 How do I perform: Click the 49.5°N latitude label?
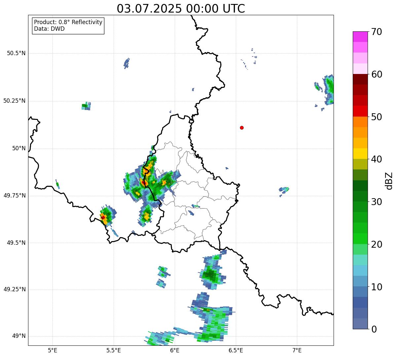(17, 243)
